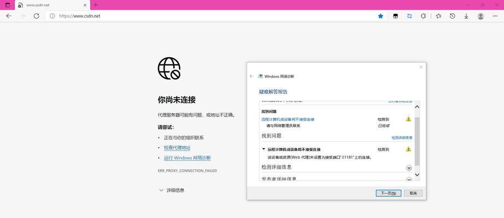
Task: Click the ERR_PROXY_CONNECTION_FAILED text
Action: [x=187, y=171]
